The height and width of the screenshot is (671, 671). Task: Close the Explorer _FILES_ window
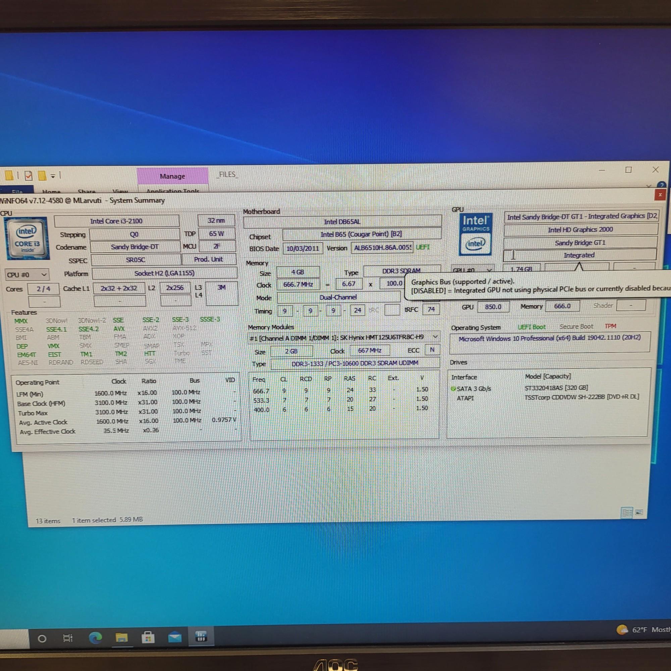(x=655, y=169)
